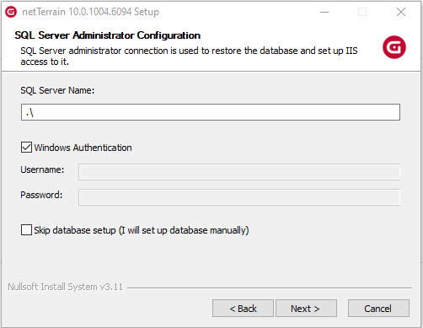Enable Skip database setup checkbox

(x=26, y=230)
